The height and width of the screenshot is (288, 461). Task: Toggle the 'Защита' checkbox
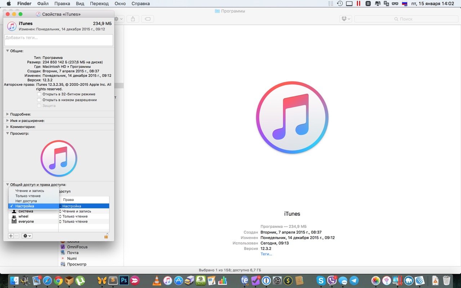(x=39, y=105)
